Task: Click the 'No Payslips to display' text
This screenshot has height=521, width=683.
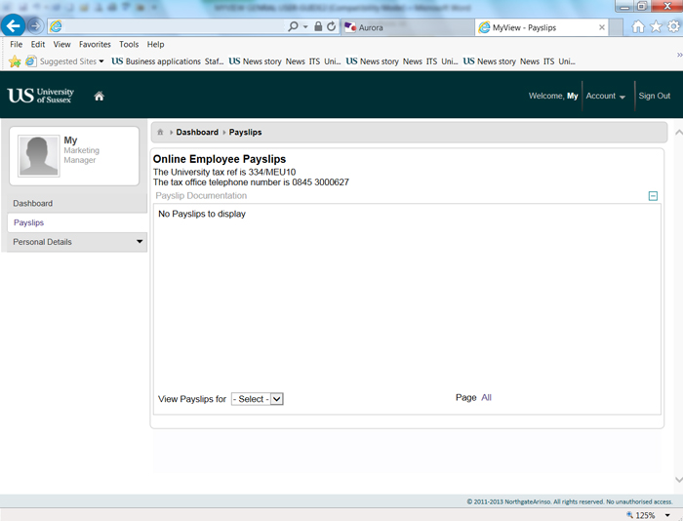Action: point(202,214)
